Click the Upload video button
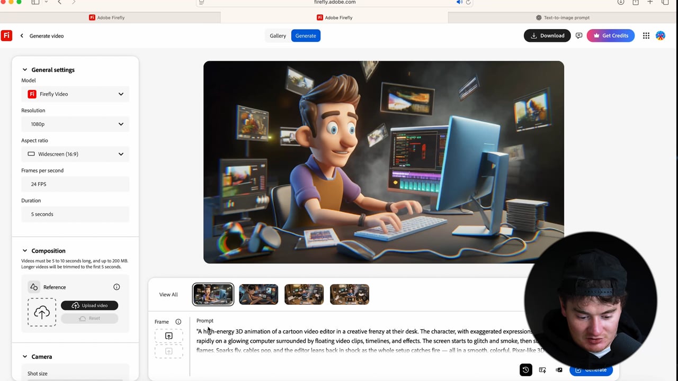 [x=90, y=305]
